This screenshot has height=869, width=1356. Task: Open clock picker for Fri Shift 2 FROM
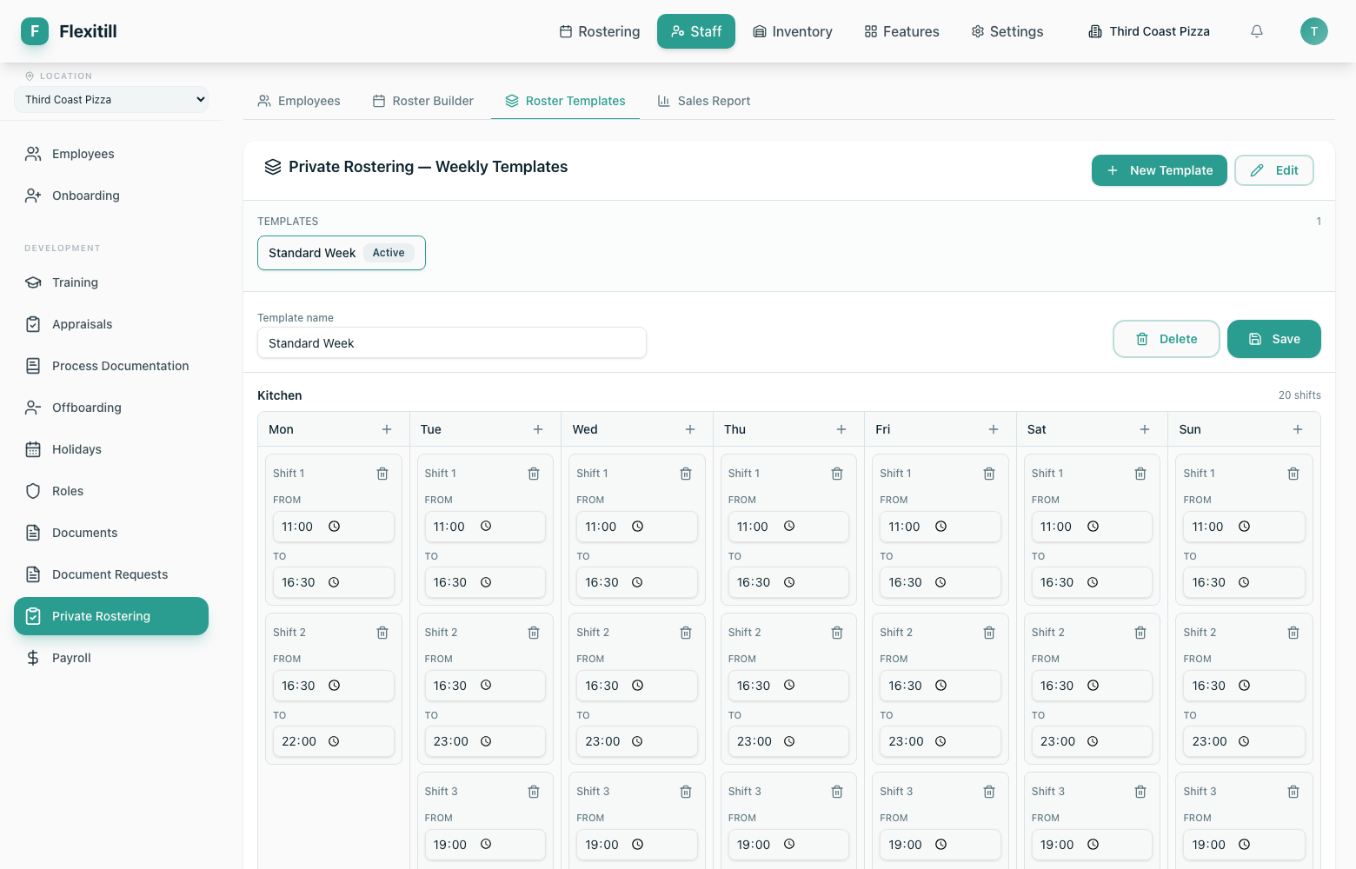941,686
